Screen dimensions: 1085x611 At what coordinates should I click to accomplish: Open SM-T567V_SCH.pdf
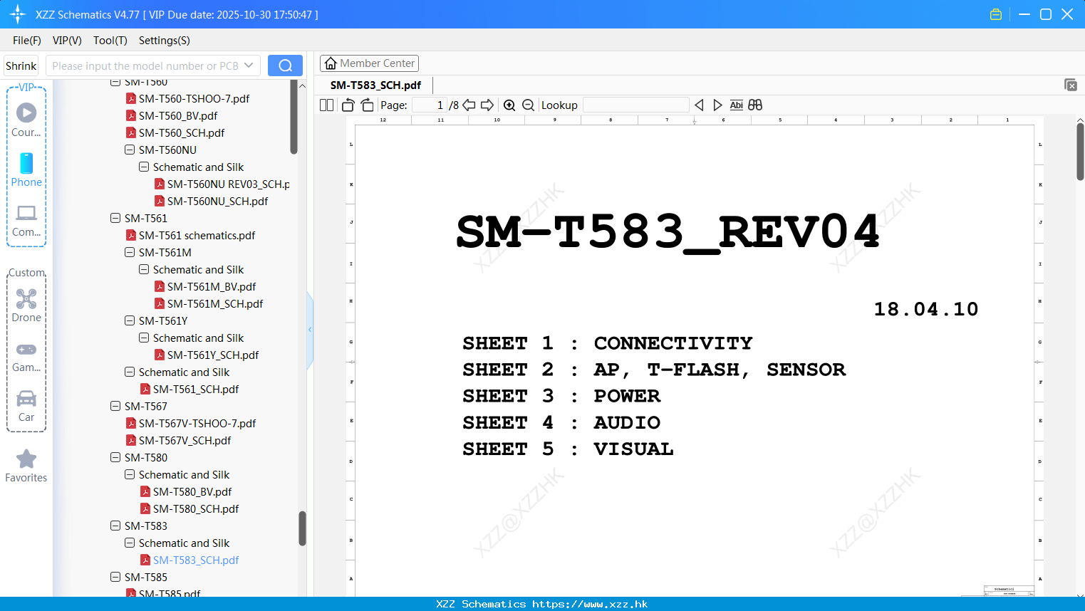pos(185,440)
